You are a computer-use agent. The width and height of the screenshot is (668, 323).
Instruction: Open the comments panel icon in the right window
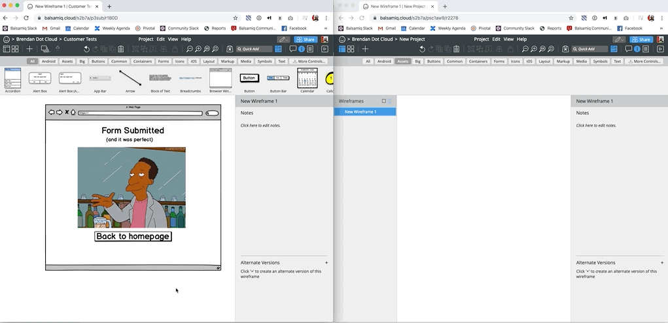[x=628, y=49]
